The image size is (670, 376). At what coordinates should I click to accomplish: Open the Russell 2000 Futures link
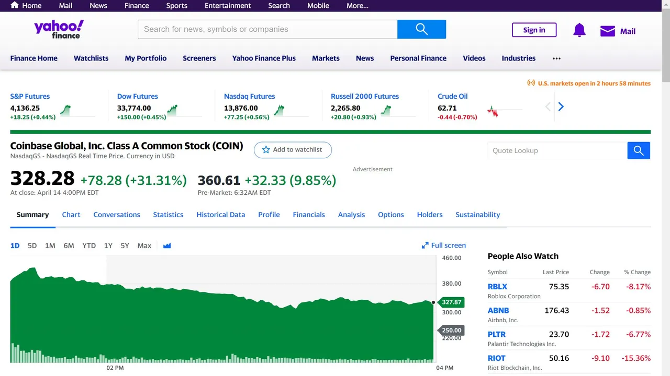365,97
